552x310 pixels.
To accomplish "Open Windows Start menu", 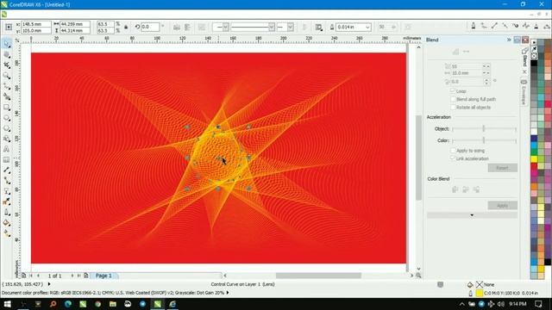I will click(7, 304).
